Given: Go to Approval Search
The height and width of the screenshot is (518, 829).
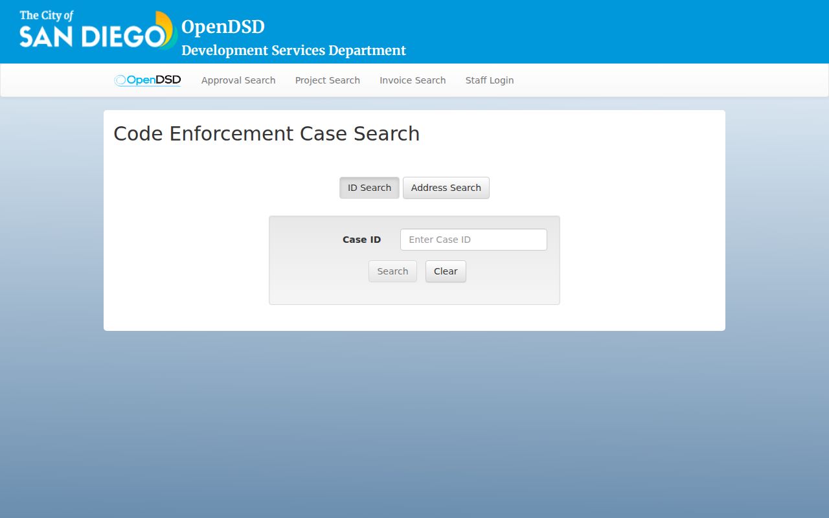Looking at the screenshot, I should (x=238, y=80).
